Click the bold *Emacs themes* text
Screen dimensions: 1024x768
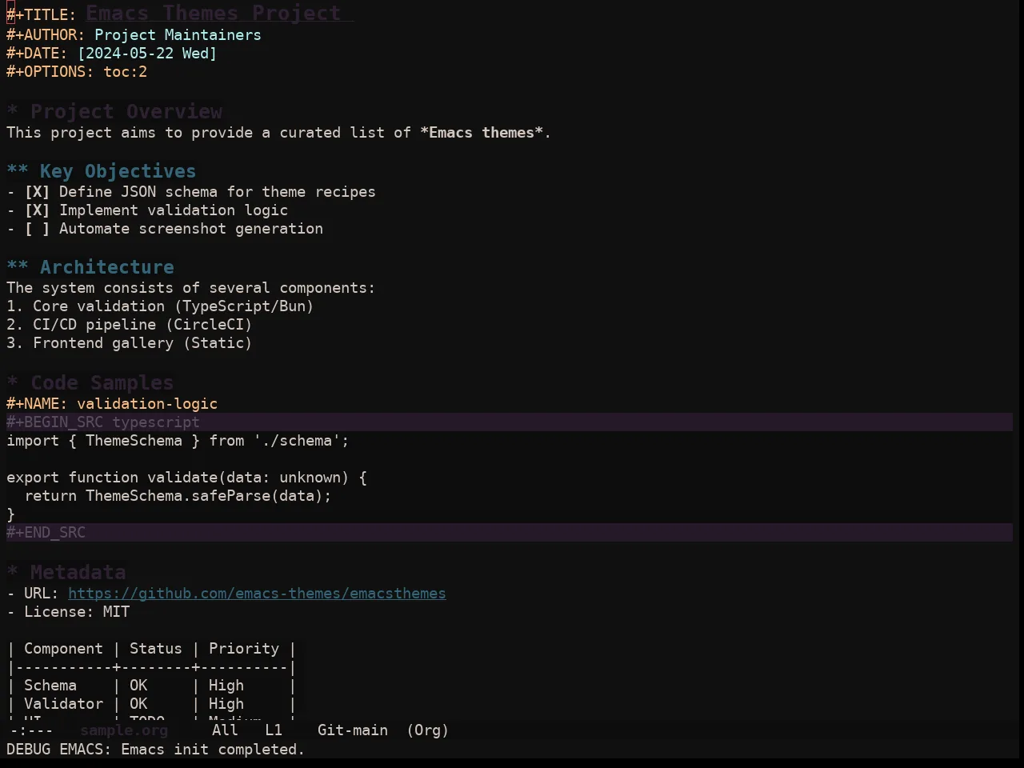(x=482, y=133)
